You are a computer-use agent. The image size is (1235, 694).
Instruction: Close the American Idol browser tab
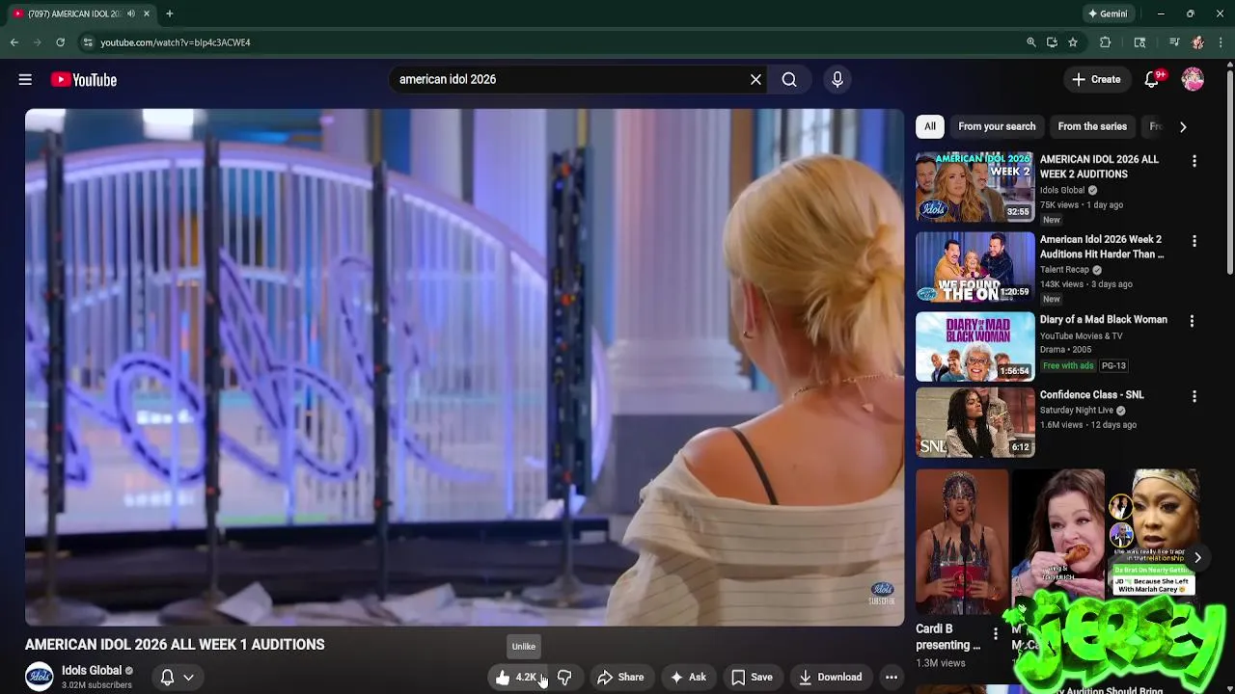click(147, 13)
